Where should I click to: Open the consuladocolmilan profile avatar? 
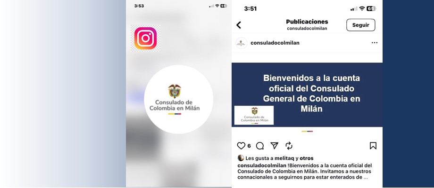coord(242,43)
